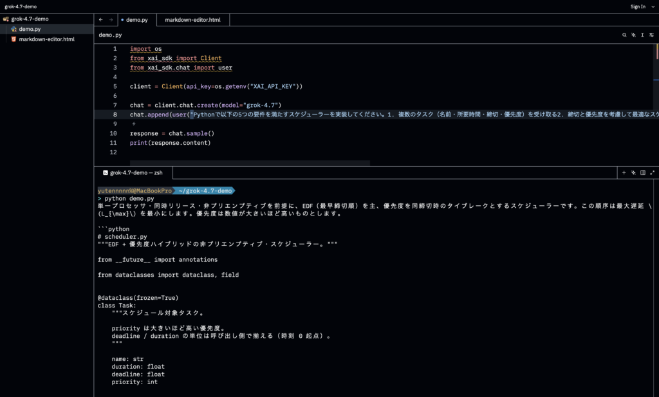Go back with left arrow navigation icon
The image size is (659, 397).
101,20
